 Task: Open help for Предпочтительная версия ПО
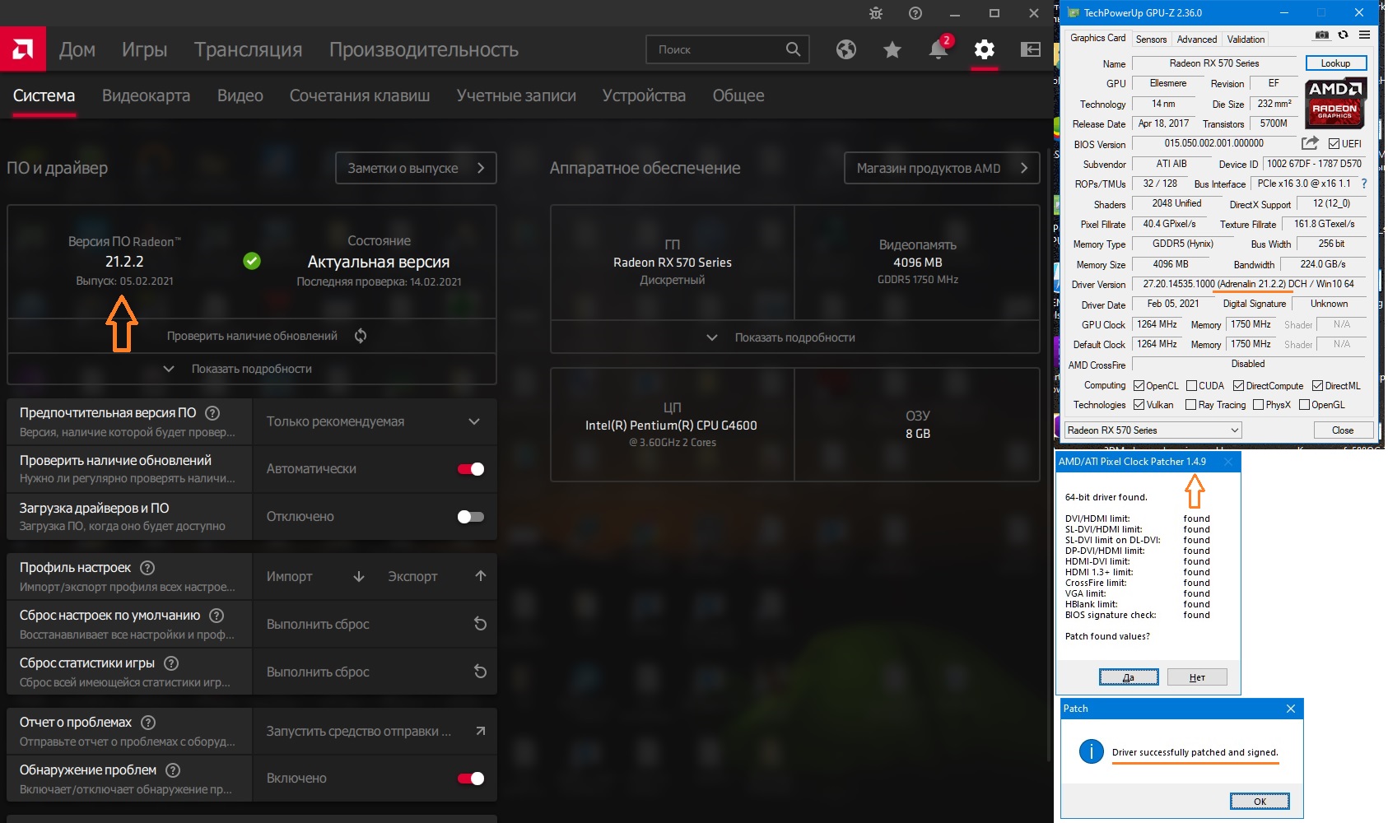coord(212,413)
